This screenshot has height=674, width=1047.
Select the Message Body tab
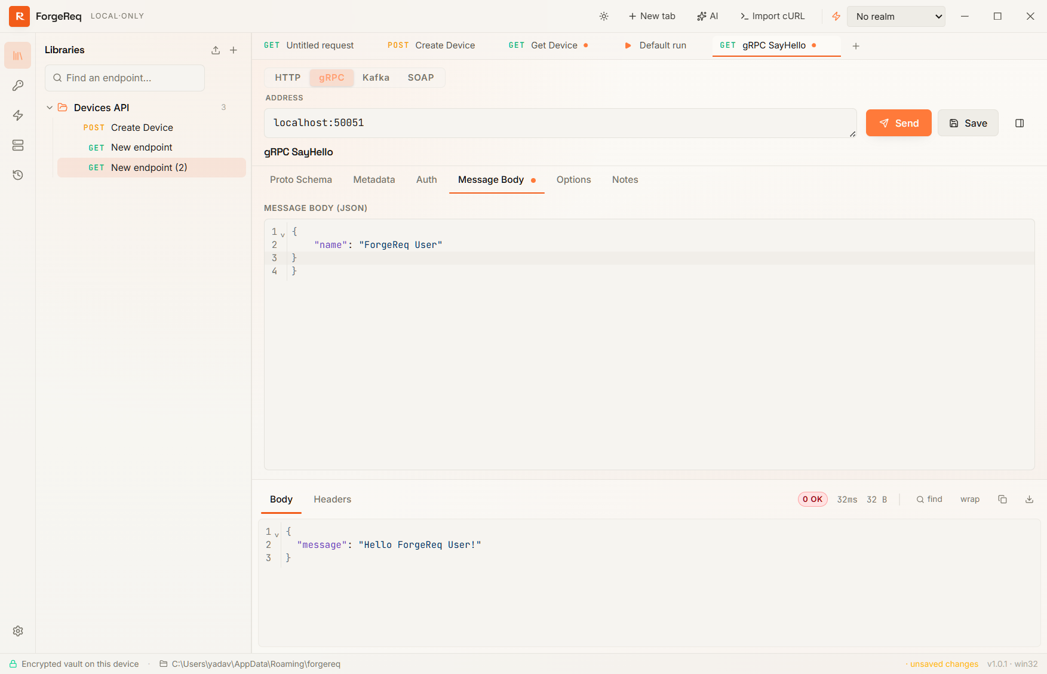coord(496,180)
